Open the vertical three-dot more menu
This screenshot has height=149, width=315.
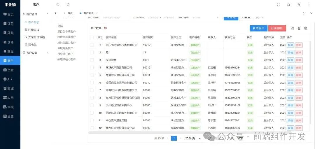pyautogui.click(x=309, y=5)
